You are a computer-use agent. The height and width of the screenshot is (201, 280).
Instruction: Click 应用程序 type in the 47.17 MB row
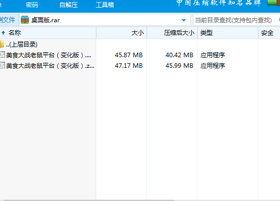[213, 66]
